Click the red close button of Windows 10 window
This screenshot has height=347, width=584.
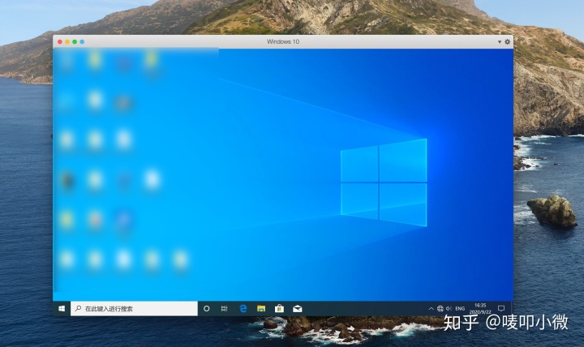59,41
